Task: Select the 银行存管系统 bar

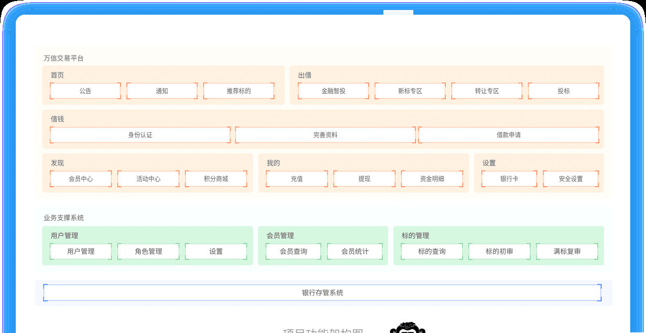Action: pyautogui.click(x=323, y=293)
